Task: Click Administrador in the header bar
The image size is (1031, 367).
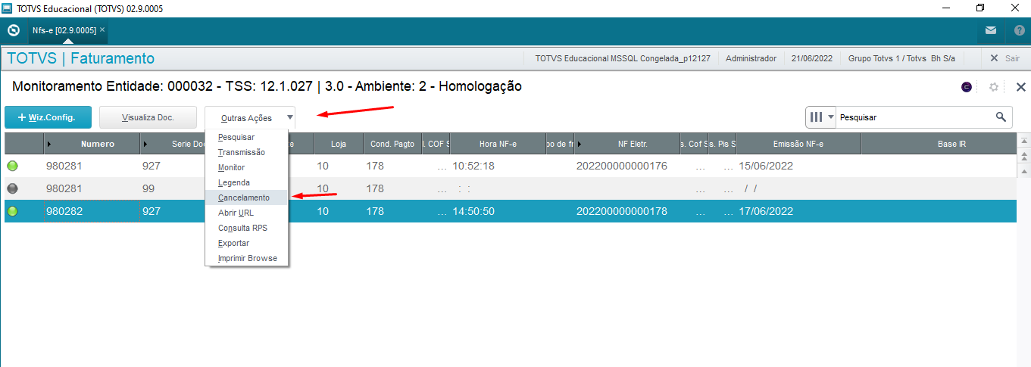Action: pyautogui.click(x=751, y=58)
